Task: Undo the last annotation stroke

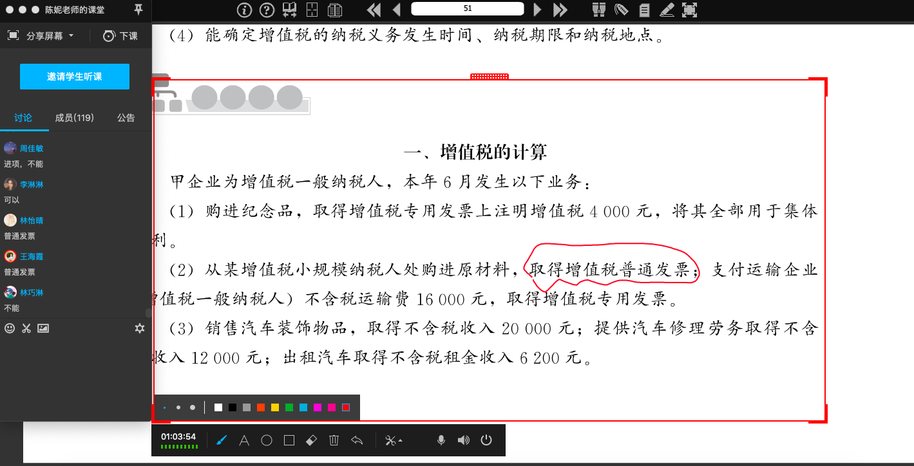Action: [x=357, y=441]
